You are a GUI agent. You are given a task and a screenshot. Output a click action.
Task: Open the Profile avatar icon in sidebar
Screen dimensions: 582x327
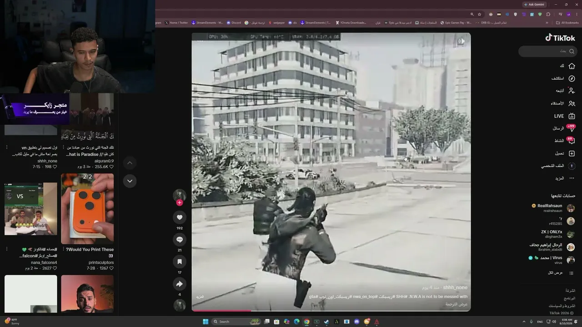point(572,166)
